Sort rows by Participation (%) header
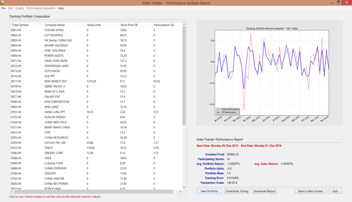Image resolution: width=352 pixels, height=202 pixels. point(167,25)
